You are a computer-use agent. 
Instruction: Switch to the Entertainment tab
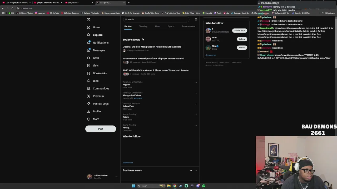tap(189, 26)
